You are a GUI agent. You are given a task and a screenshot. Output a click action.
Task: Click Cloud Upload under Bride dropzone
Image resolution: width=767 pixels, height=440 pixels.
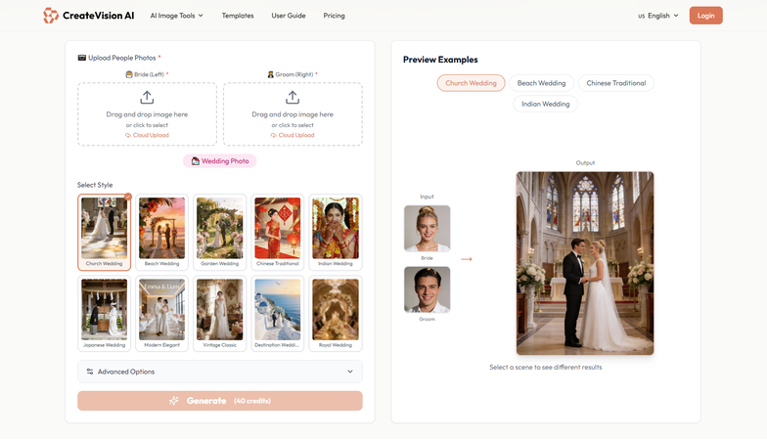pos(147,135)
